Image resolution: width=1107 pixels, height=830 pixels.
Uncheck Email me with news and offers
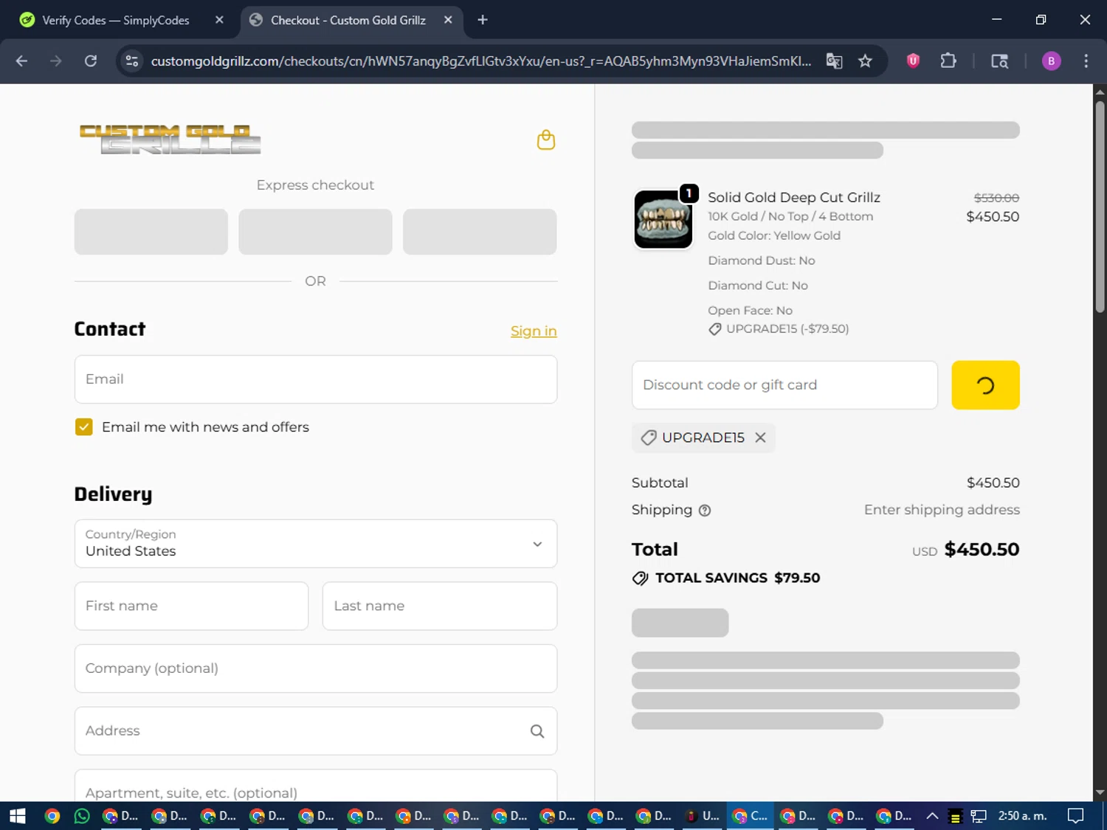(x=84, y=427)
